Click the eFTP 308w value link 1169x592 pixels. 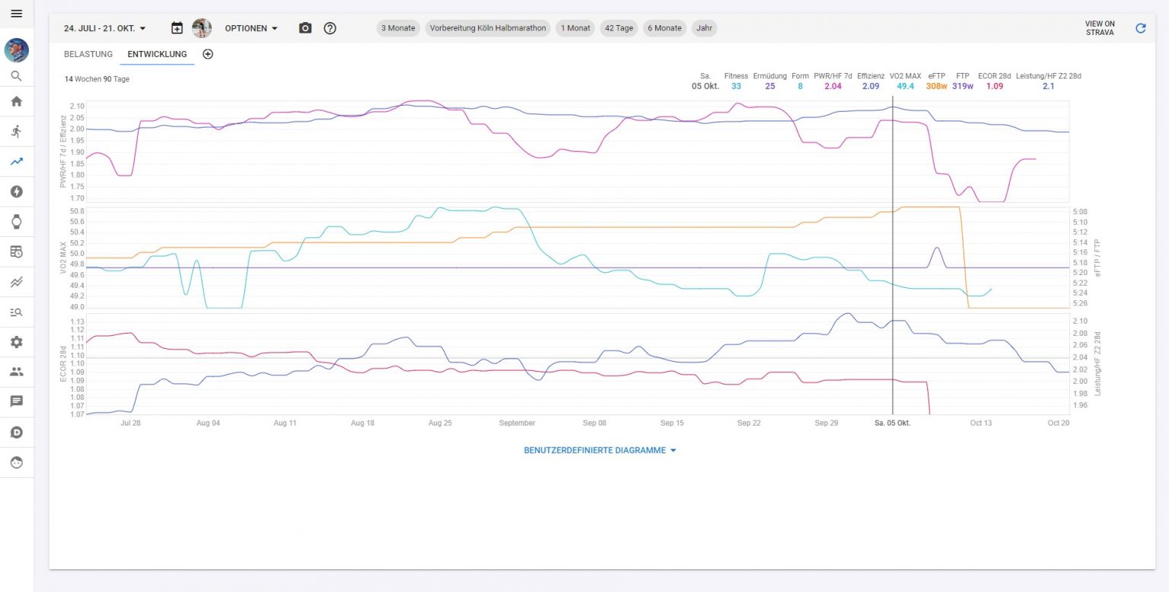point(935,86)
